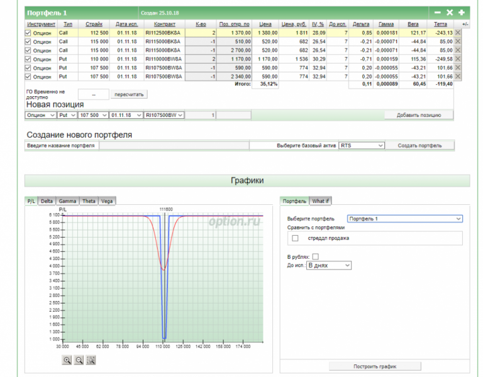This screenshot has width=483, height=377.
Task: Open the Выберите портфель dropdown
Action: coord(404,219)
